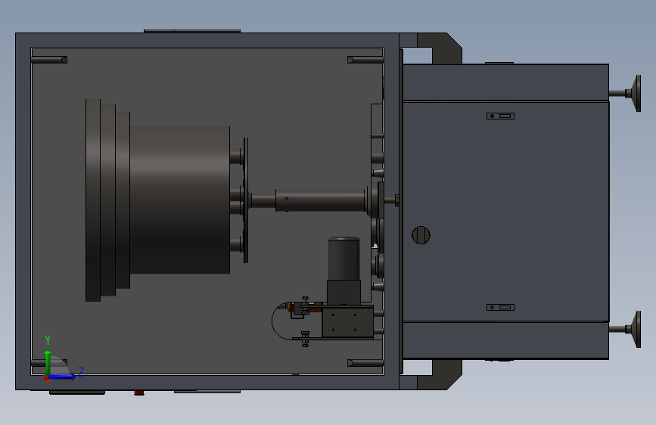The width and height of the screenshot is (656, 425).
Task: Select the thin disc plate beside the drum
Action: click(x=246, y=200)
